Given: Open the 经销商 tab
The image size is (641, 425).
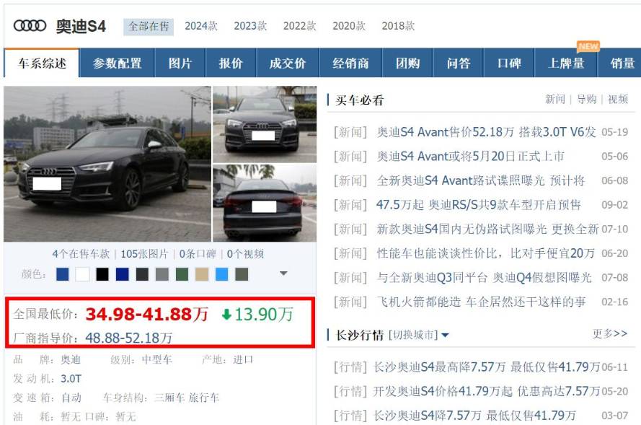Looking at the screenshot, I should 350,63.
